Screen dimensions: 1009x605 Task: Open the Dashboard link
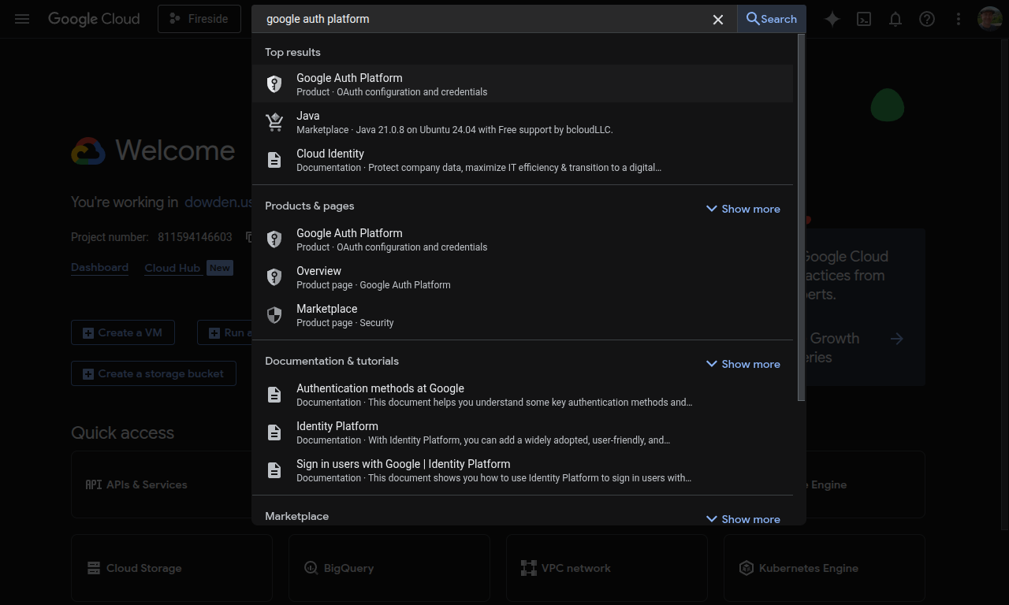click(99, 268)
